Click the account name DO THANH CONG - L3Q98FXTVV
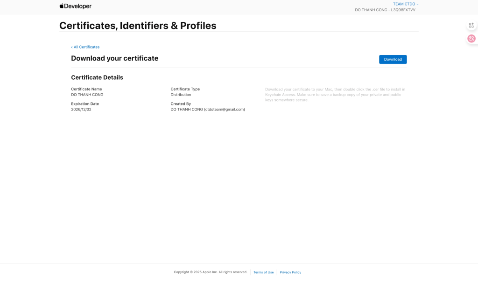 click(x=385, y=10)
